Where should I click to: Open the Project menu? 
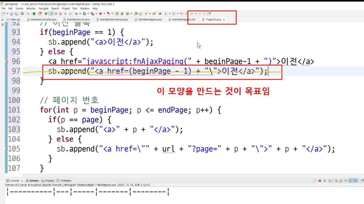tap(66, 8)
